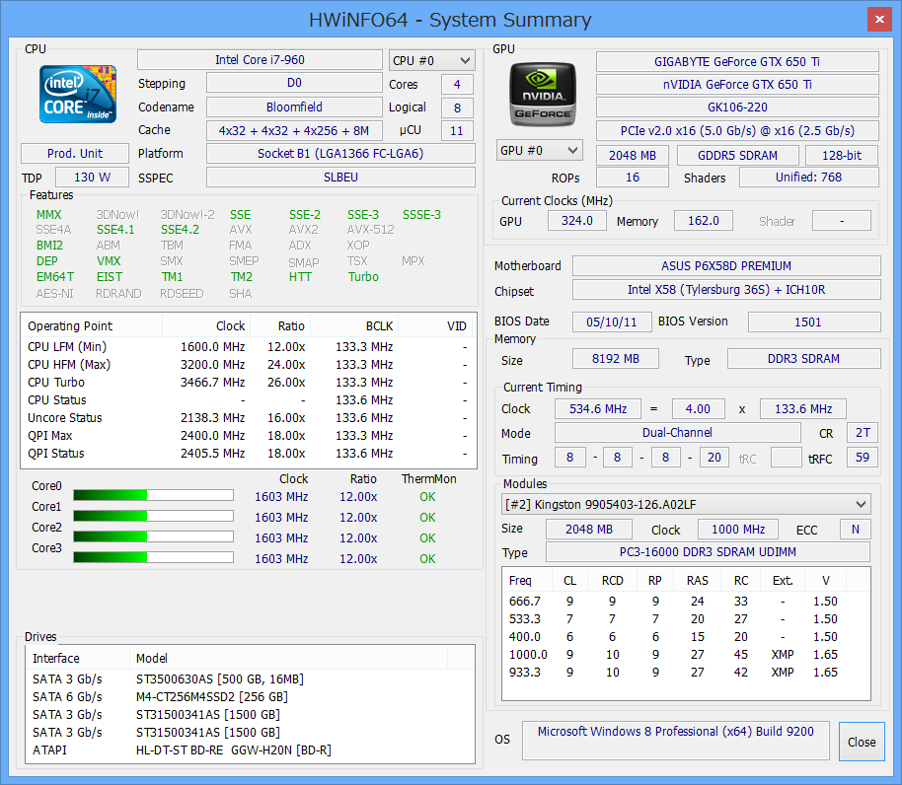This screenshot has height=785, width=902.
Task: Click the Close button
Action: click(862, 742)
